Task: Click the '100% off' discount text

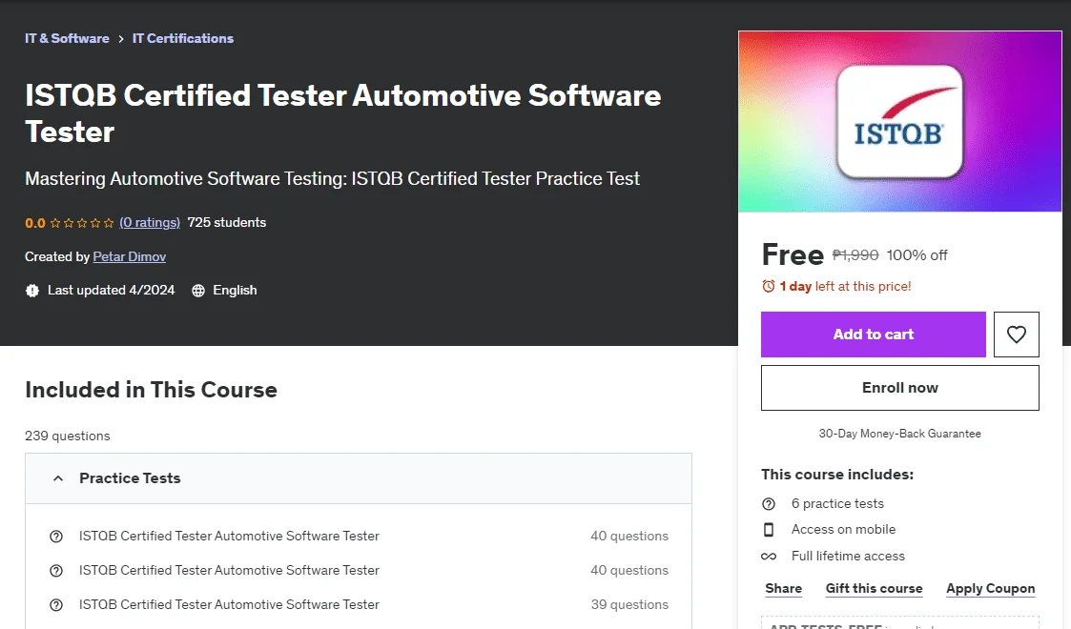Action: click(917, 255)
